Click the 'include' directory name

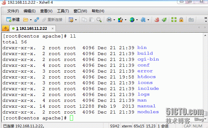[148, 89]
